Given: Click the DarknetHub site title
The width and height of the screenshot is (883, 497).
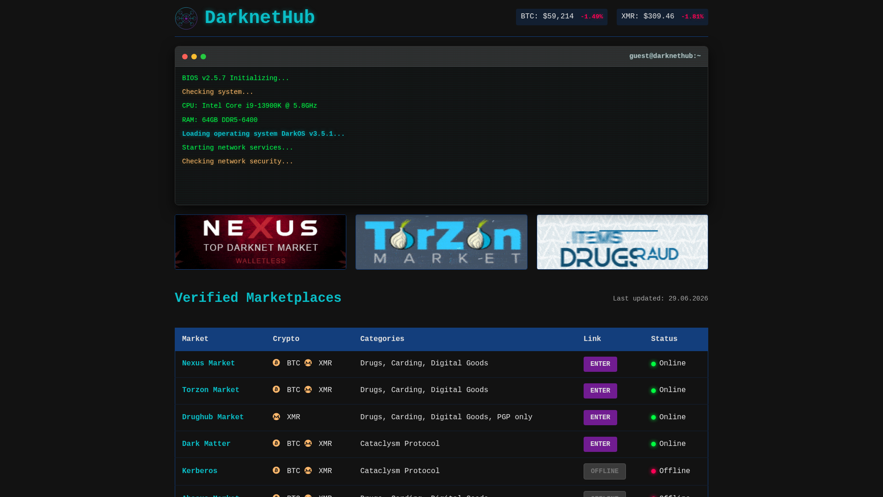Looking at the screenshot, I should [260, 18].
